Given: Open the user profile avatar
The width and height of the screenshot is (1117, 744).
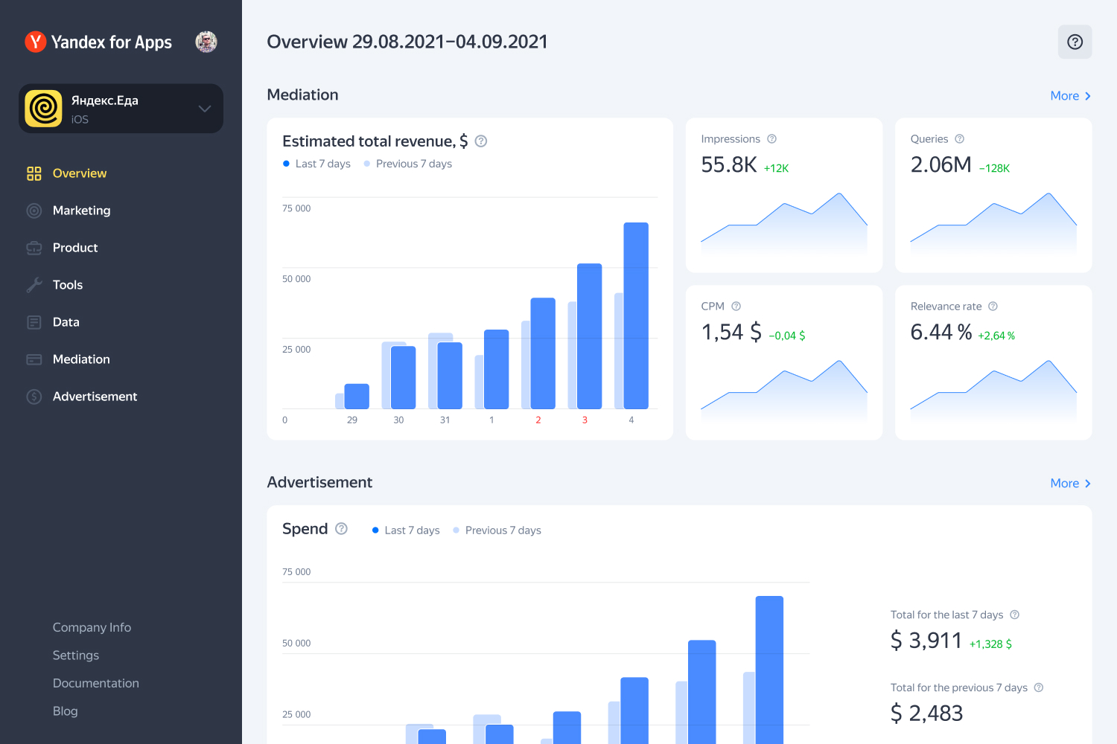Looking at the screenshot, I should coord(206,42).
